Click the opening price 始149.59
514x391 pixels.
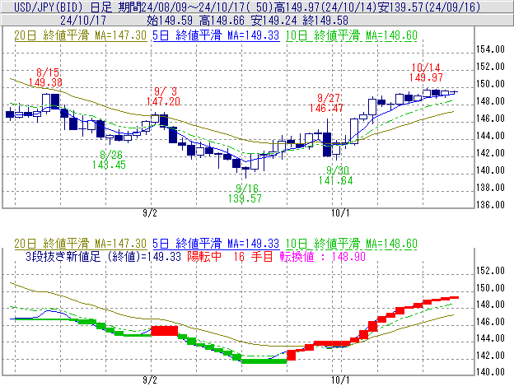(x=170, y=21)
